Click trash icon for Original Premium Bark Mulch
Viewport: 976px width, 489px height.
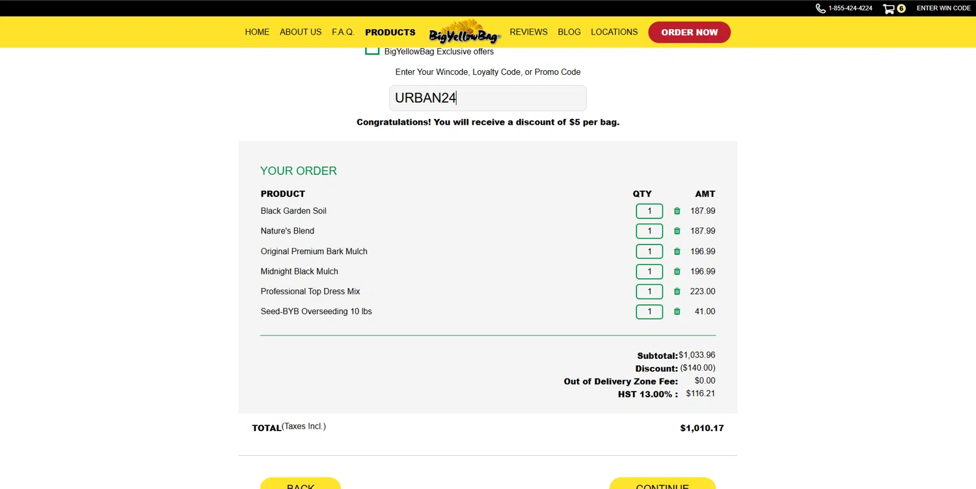(677, 251)
